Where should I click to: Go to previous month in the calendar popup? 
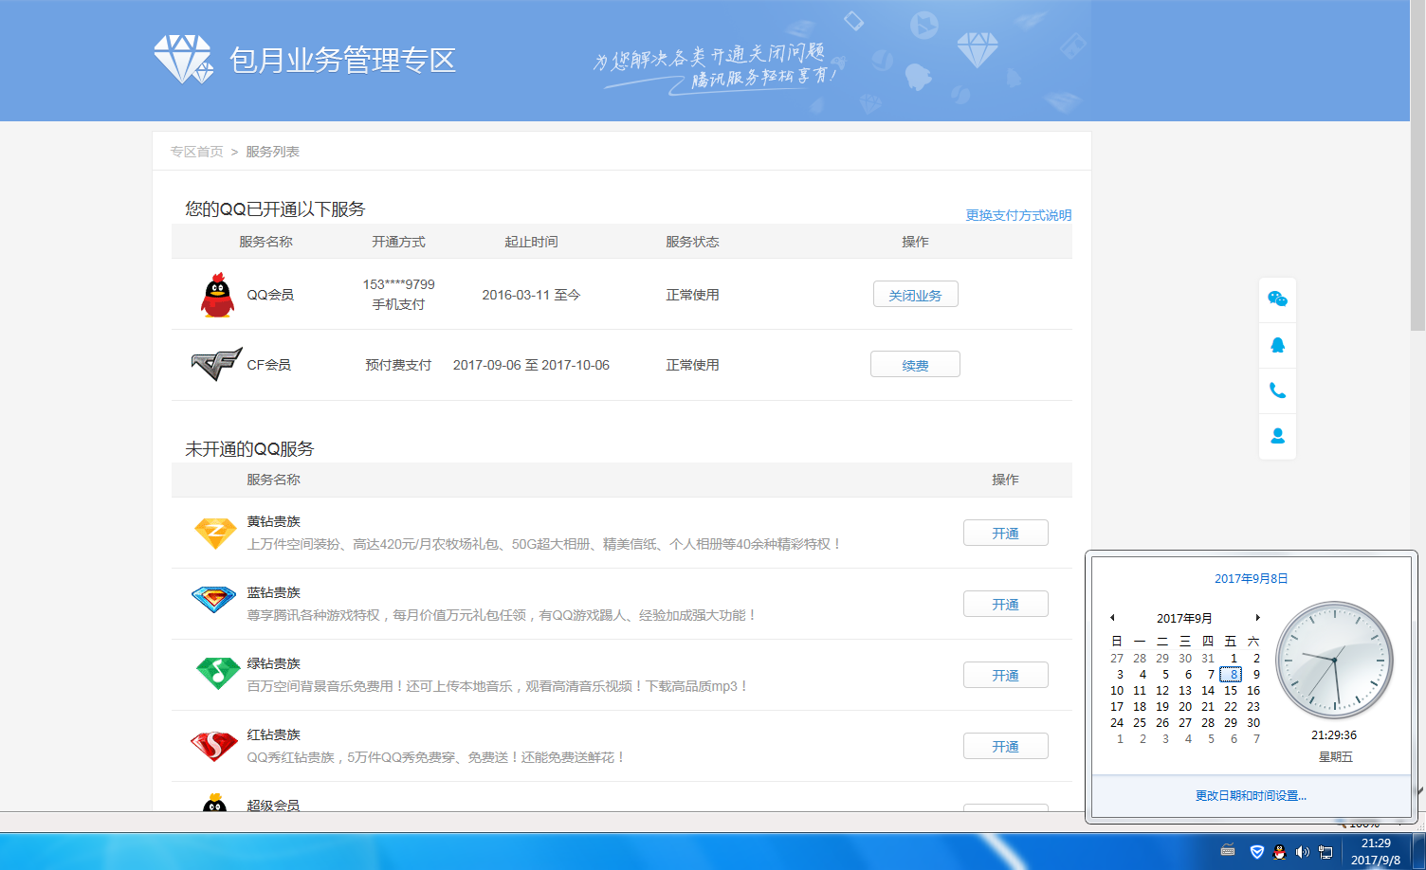click(1112, 618)
